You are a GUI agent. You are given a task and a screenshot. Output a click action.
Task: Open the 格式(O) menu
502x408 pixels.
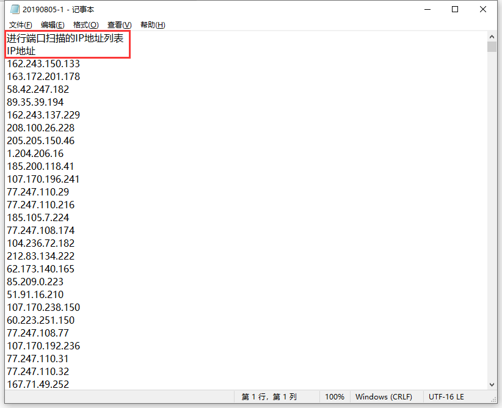click(85, 25)
